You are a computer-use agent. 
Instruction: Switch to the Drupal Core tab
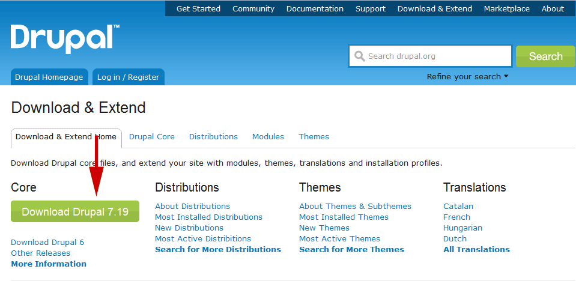point(152,137)
